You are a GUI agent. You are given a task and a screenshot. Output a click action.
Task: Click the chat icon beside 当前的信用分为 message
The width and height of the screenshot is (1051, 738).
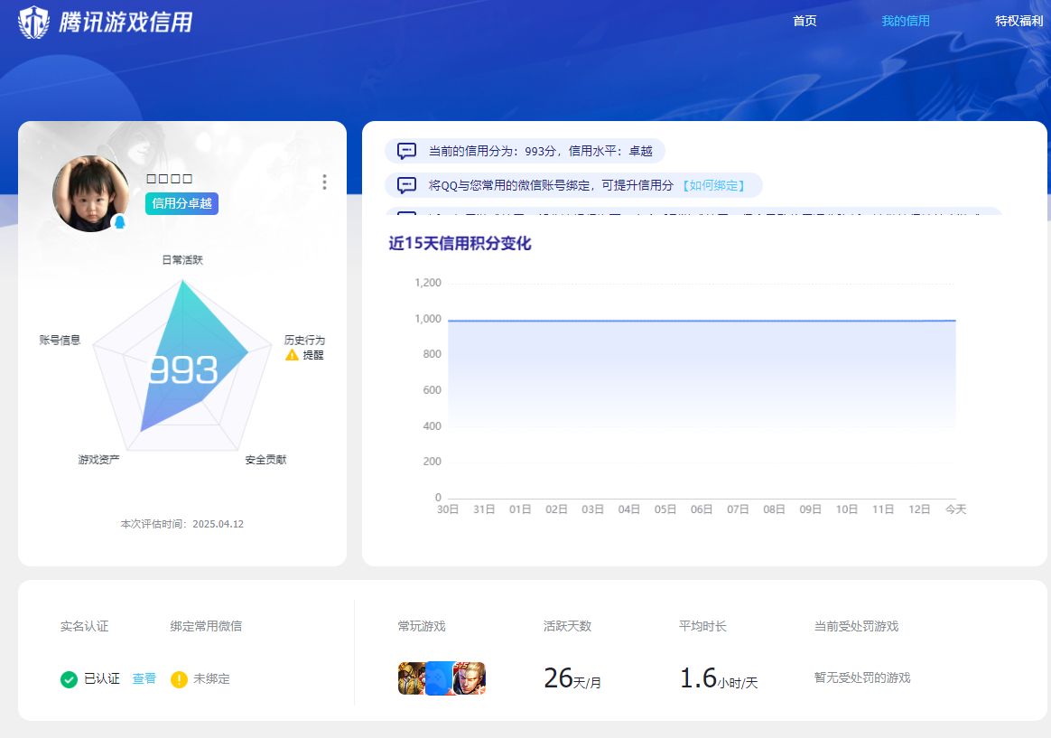pos(407,151)
